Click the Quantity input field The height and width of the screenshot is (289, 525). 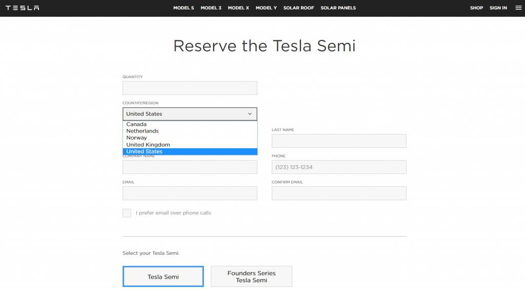pyautogui.click(x=190, y=88)
